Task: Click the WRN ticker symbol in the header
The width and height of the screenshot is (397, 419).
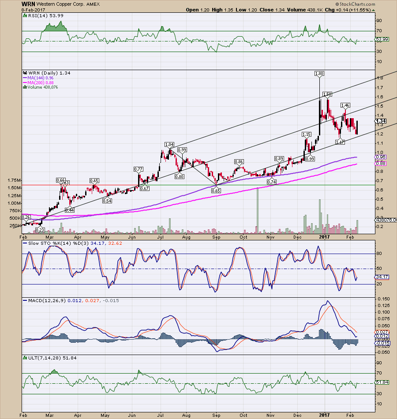Action: click(x=28, y=4)
